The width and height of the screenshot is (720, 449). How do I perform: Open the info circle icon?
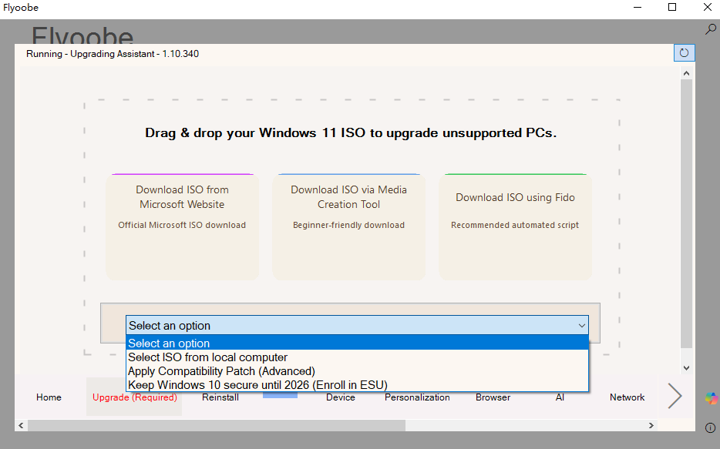(x=710, y=428)
